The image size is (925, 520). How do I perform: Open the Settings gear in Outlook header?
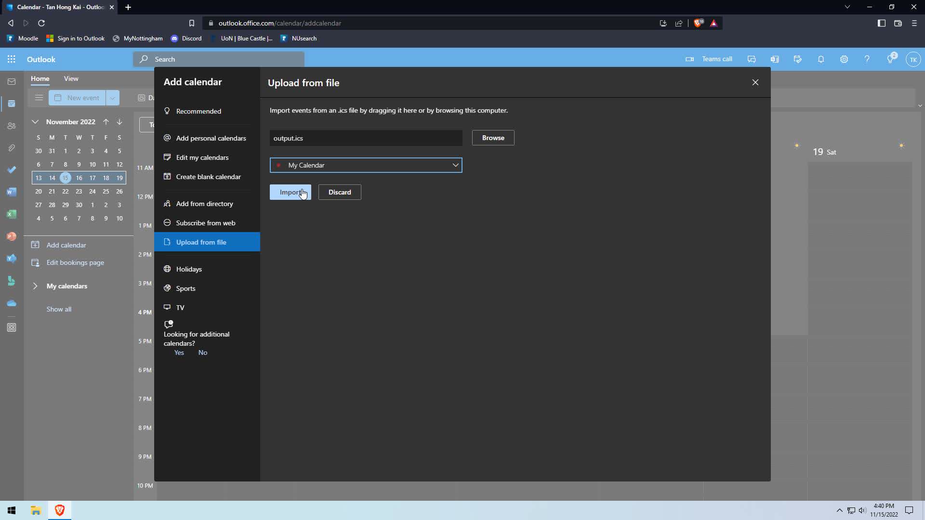(x=844, y=59)
